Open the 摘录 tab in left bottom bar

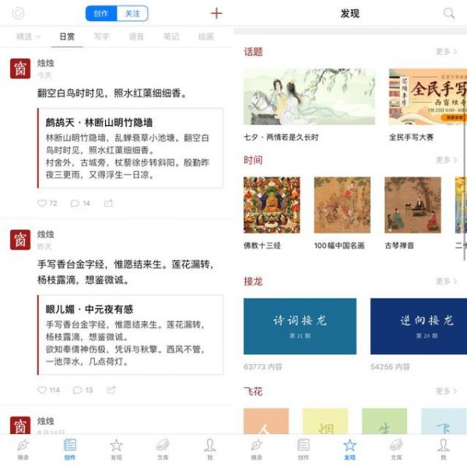coord(23,450)
